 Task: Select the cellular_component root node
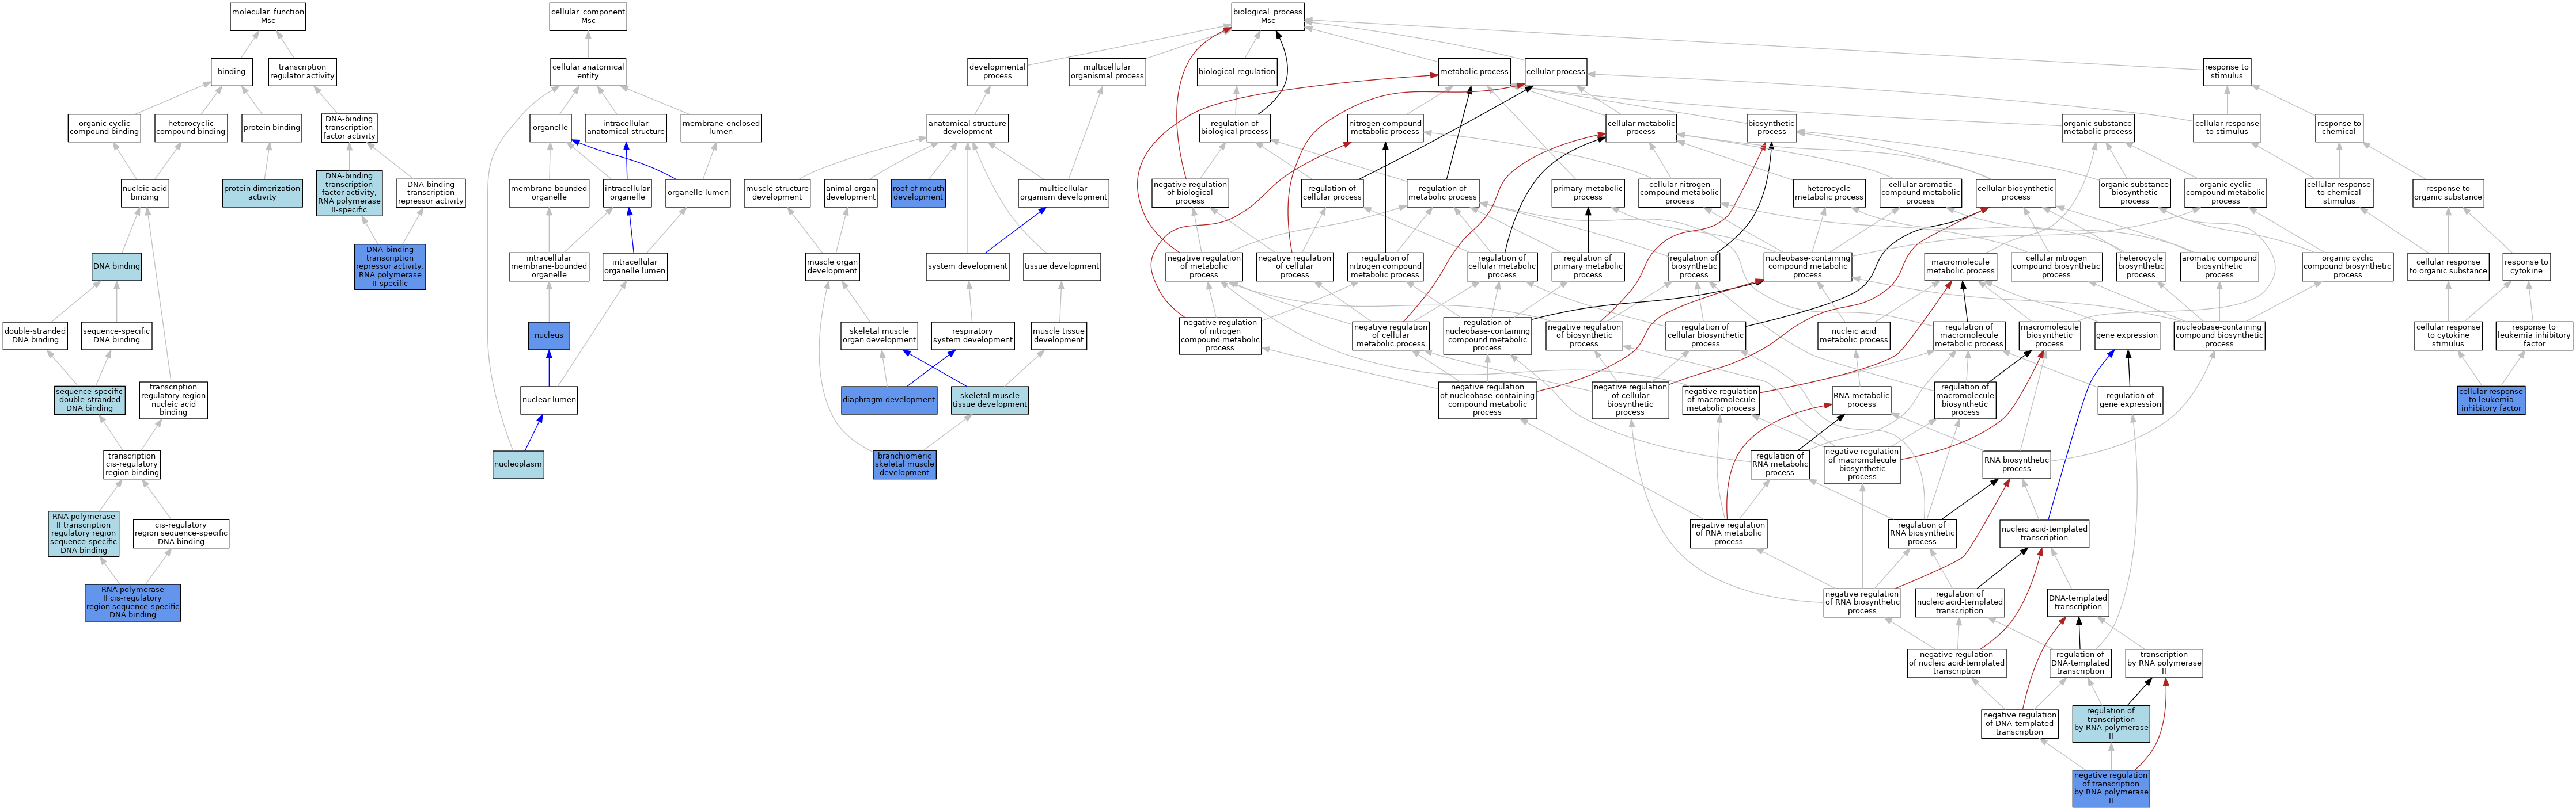[x=588, y=16]
